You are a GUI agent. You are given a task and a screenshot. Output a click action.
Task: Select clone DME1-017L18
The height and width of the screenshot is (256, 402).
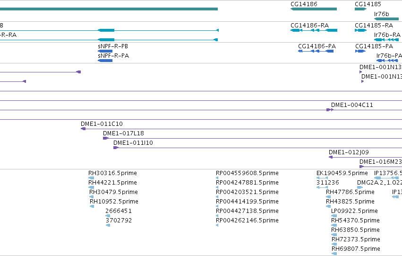123,133
